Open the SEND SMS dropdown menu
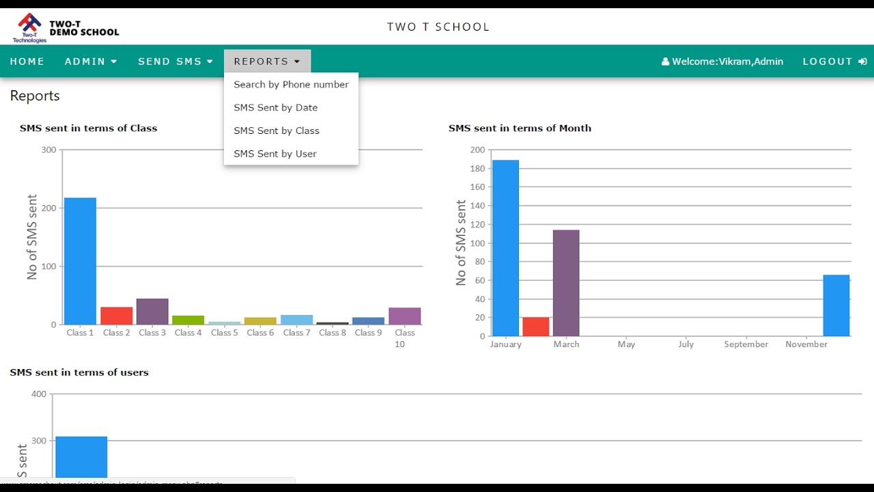 (x=175, y=61)
